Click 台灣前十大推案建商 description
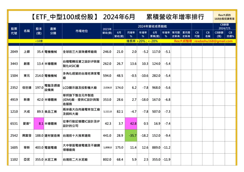The image size is (244, 172). coord(77,135)
